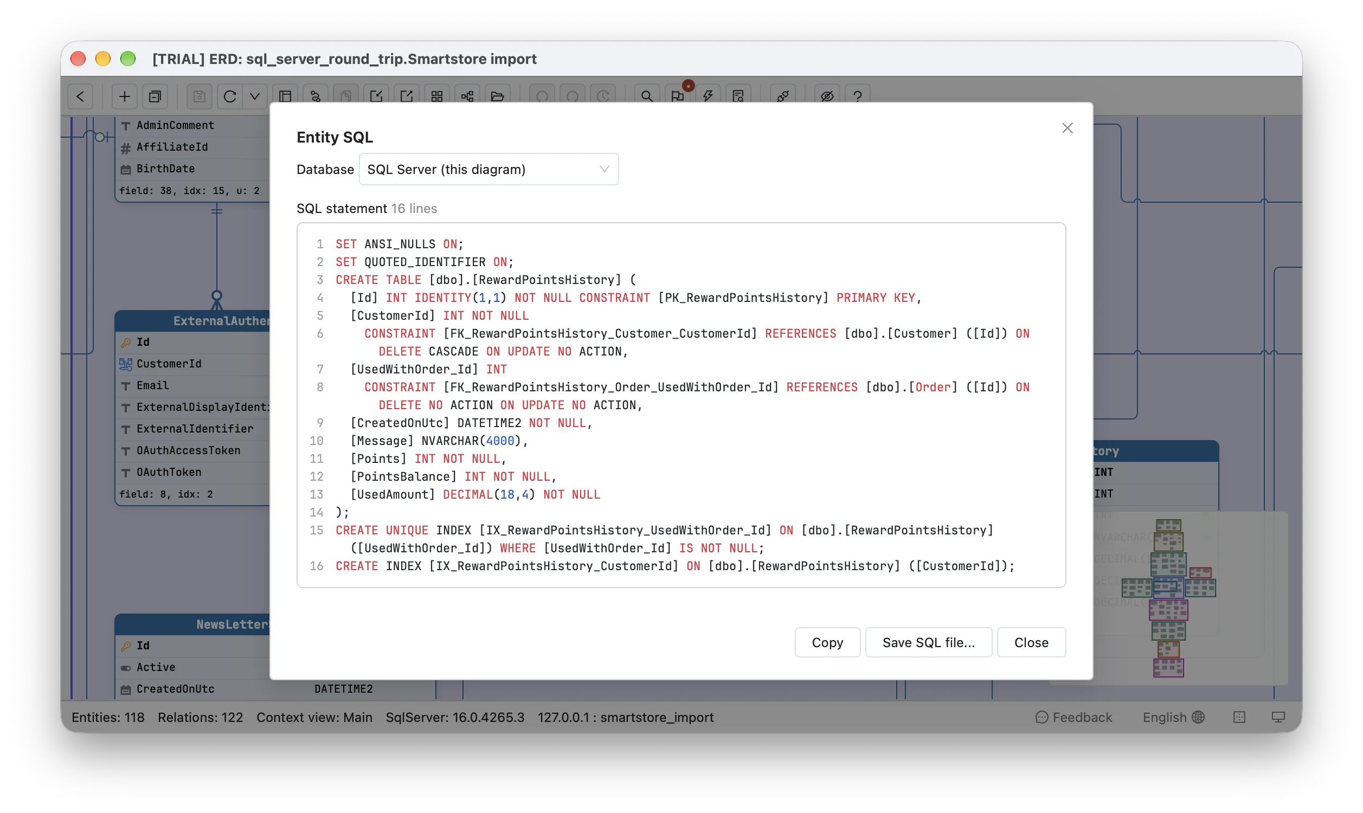This screenshot has width=1363, height=813.
Task: Click the Copy button
Action: 827,642
